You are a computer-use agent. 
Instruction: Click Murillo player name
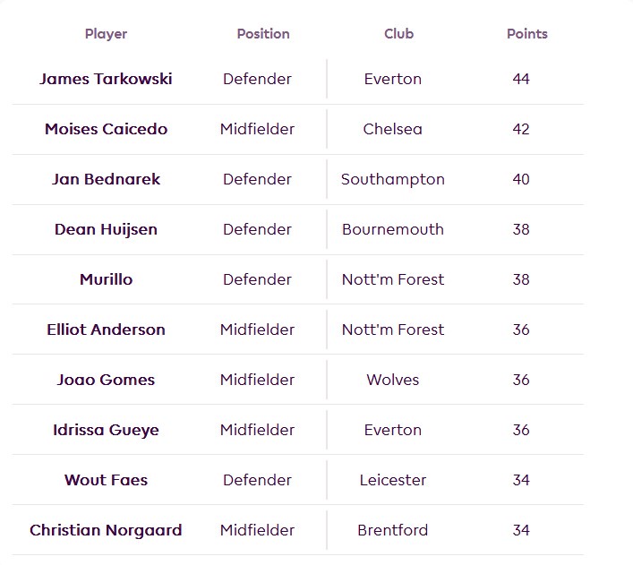[x=106, y=279]
